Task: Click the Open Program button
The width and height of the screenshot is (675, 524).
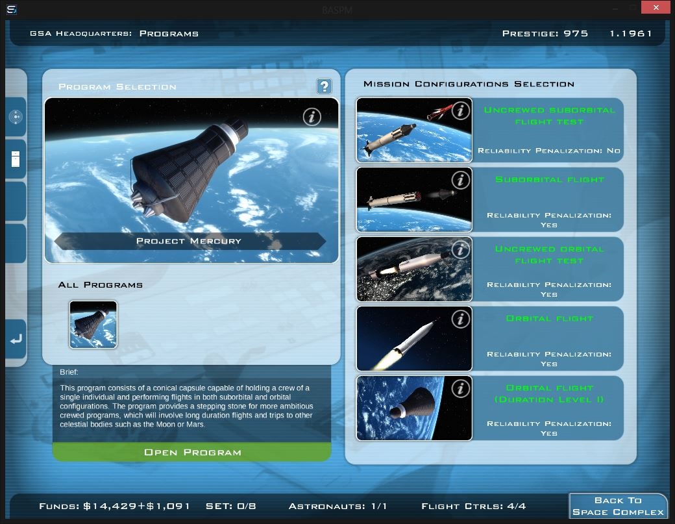Action: coord(192,452)
